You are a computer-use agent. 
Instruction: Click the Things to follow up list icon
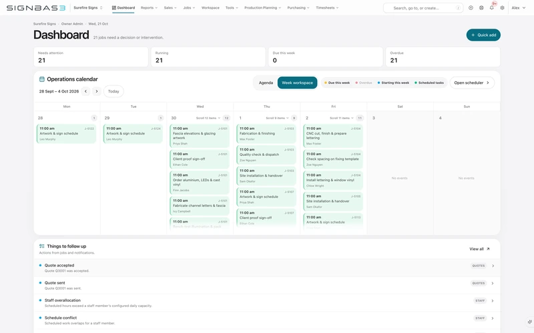click(x=42, y=246)
